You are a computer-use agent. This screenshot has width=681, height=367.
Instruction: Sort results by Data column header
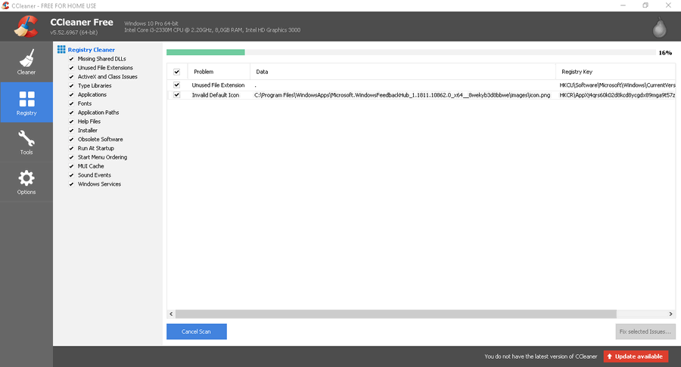263,72
